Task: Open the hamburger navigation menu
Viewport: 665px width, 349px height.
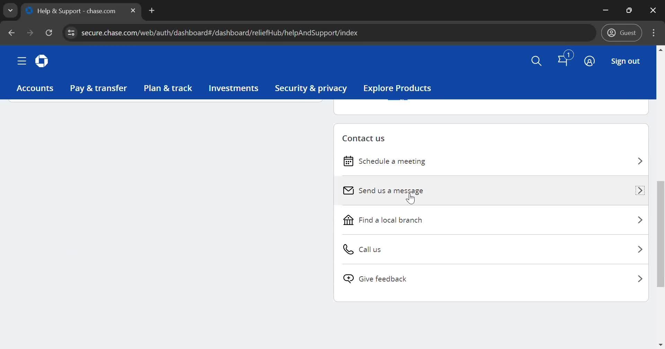Action: (x=22, y=61)
